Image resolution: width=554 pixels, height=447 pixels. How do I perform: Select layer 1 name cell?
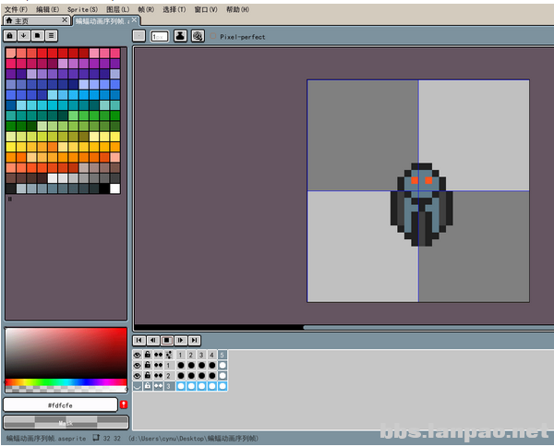169,366
